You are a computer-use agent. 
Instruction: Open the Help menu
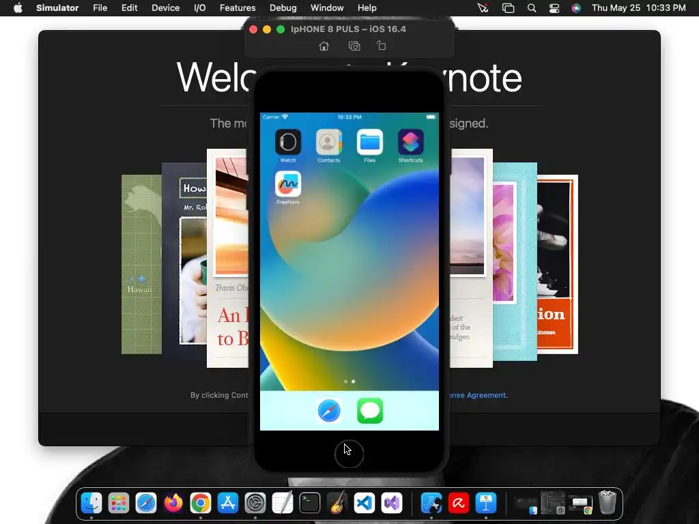367,8
